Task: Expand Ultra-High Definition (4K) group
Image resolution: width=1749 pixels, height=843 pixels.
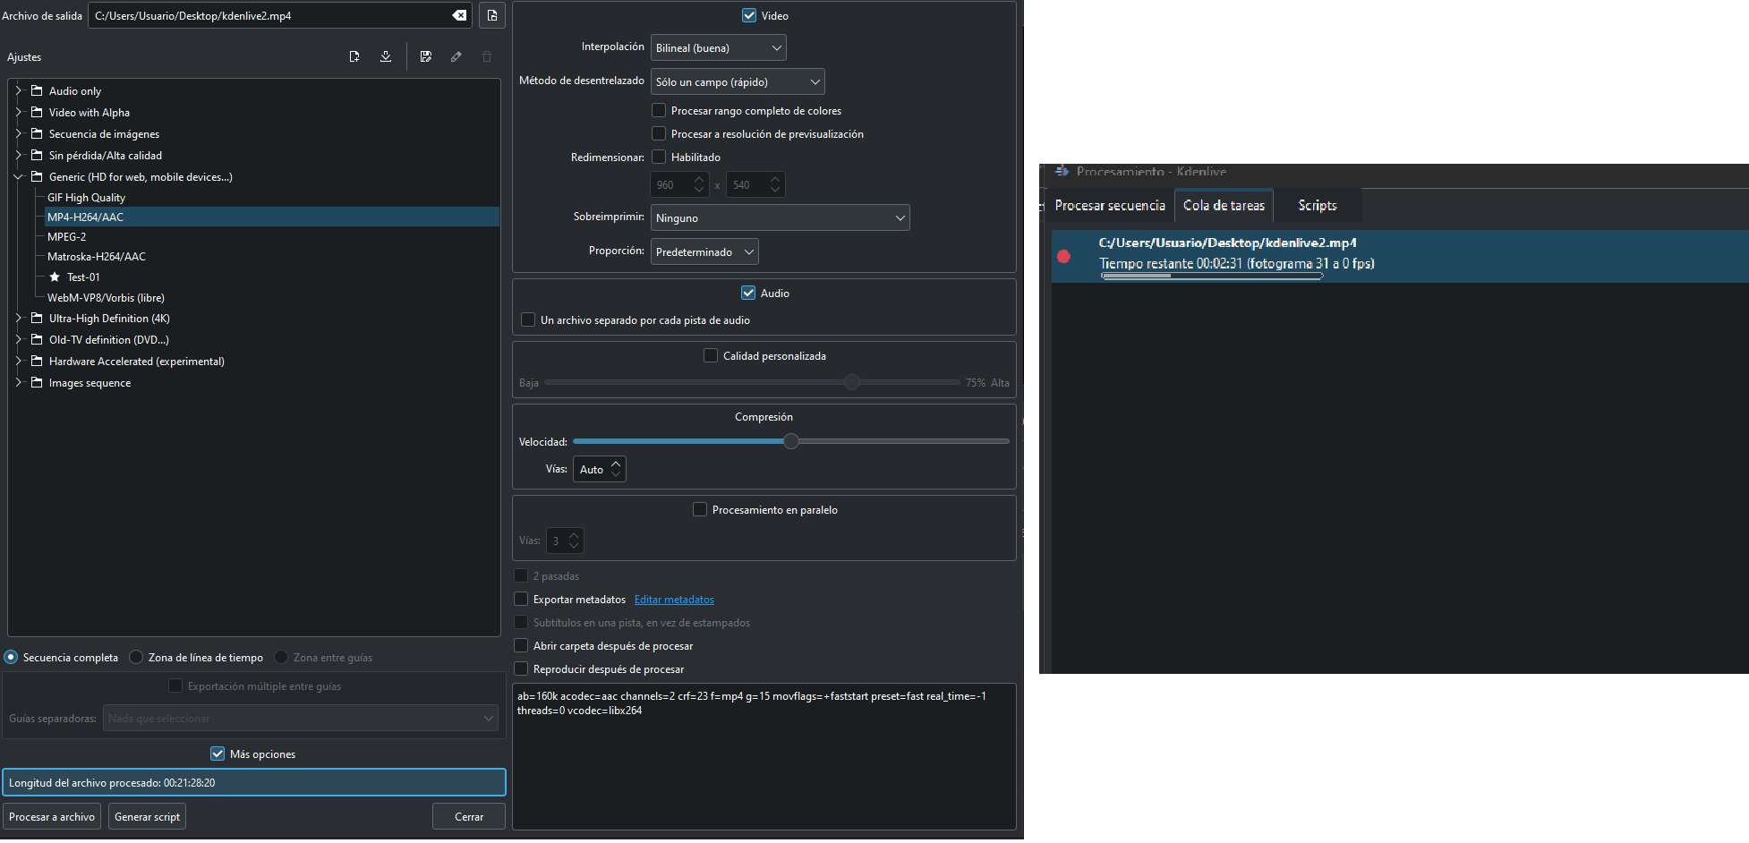Action: pos(18,318)
